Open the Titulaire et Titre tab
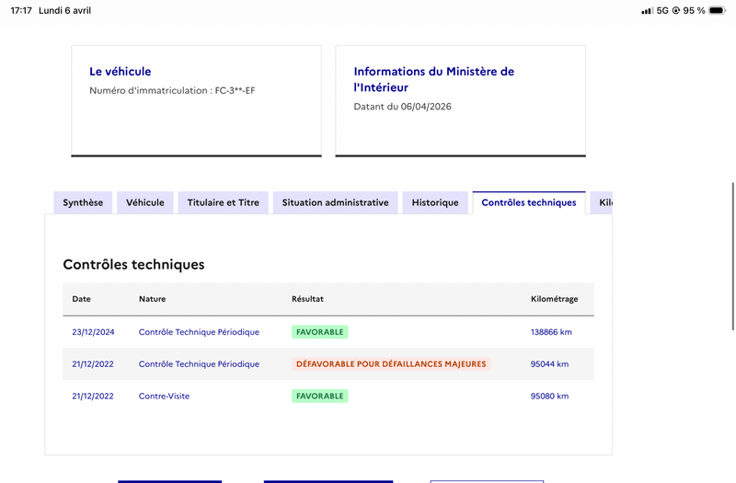The height and width of the screenshot is (483, 736). point(223,202)
